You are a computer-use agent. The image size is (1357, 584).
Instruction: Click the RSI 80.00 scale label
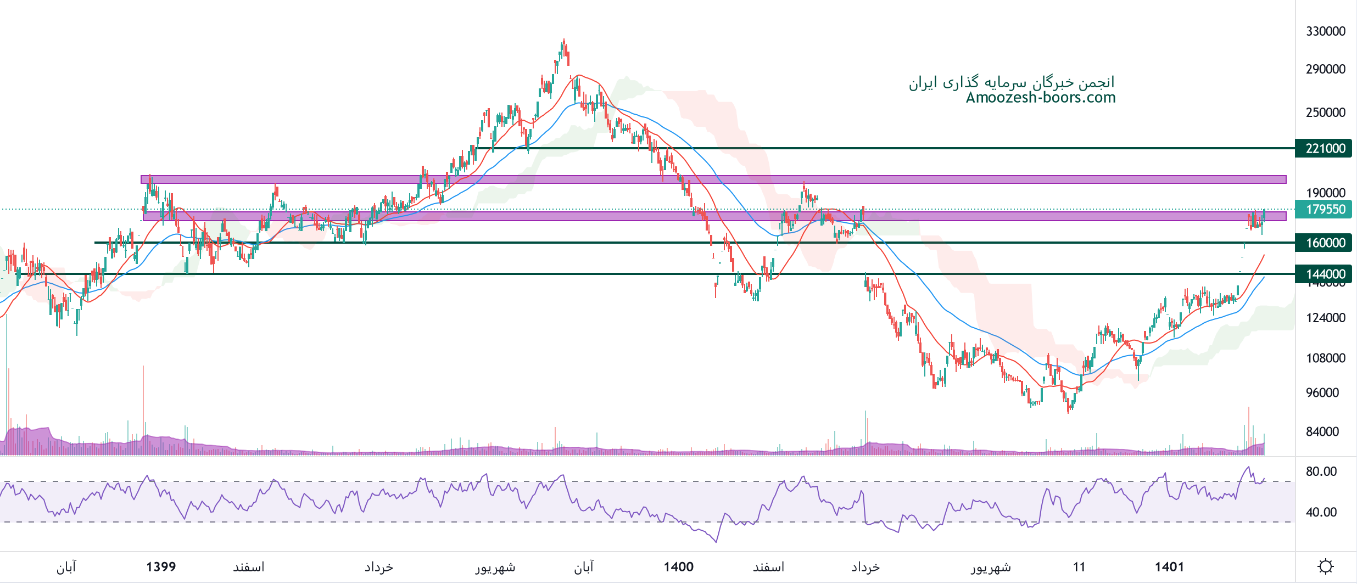1321,471
